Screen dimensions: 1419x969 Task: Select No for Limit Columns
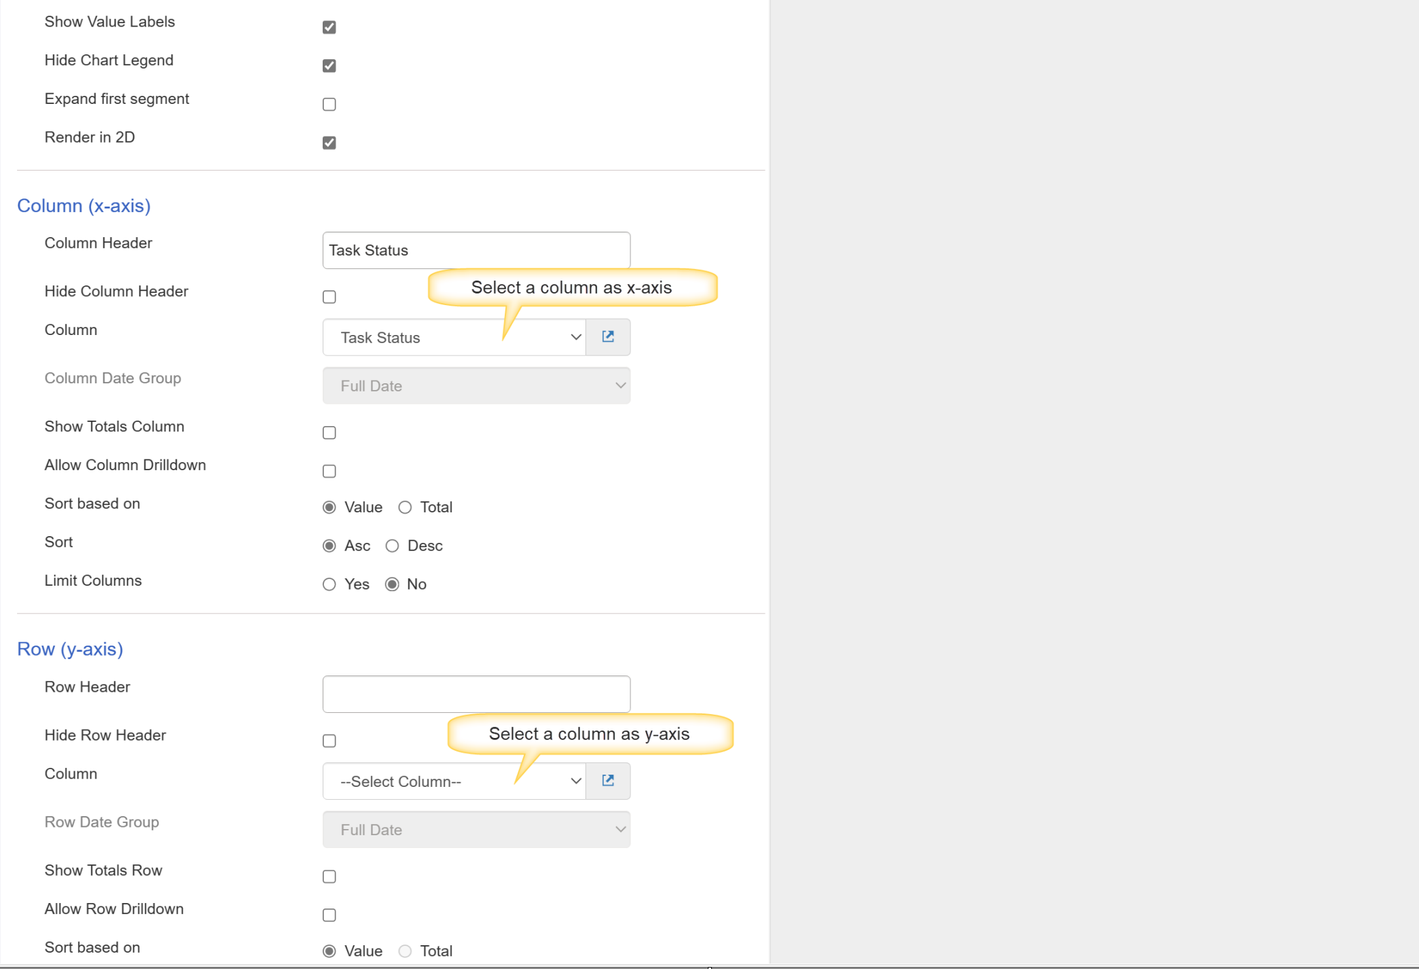[392, 584]
